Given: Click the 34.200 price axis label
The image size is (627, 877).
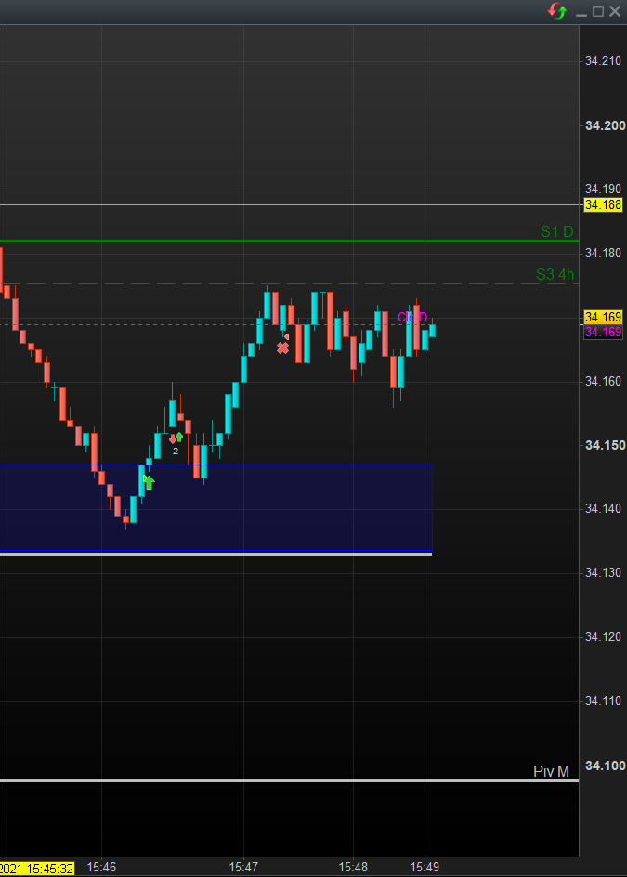Looking at the screenshot, I should pos(606,125).
